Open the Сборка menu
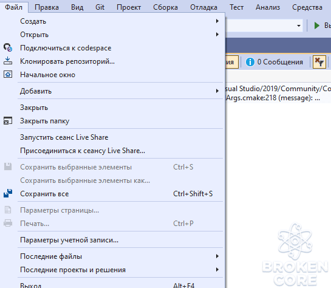The image size is (331, 288). pyautogui.click(x=165, y=7)
